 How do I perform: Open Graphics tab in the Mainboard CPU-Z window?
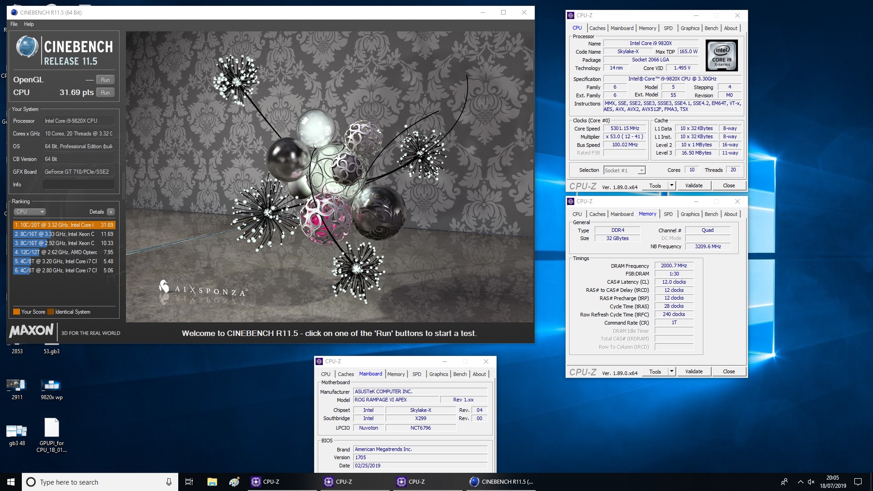coord(438,374)
